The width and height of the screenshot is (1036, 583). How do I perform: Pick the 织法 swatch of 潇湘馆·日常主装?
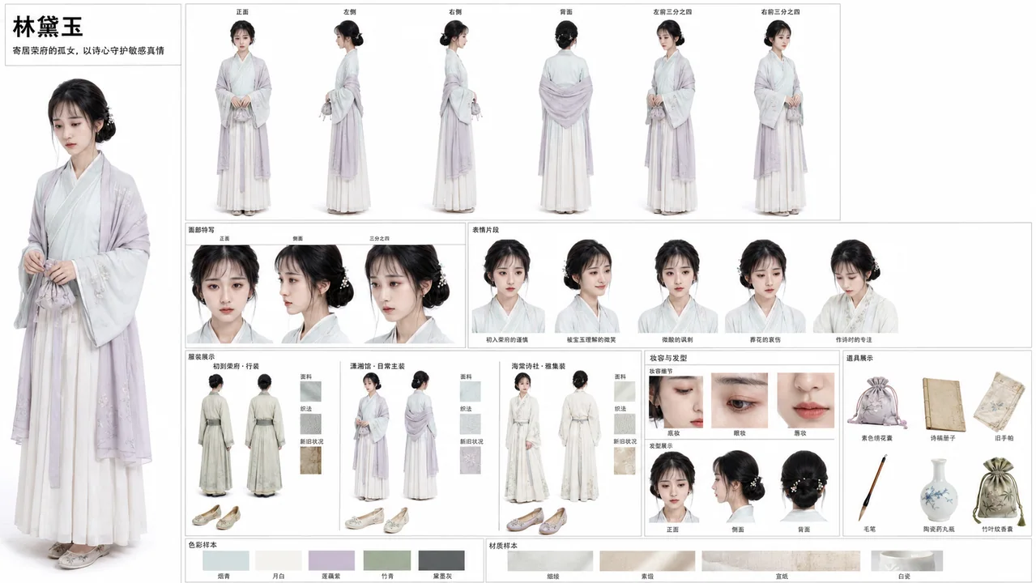coord(470,423)
